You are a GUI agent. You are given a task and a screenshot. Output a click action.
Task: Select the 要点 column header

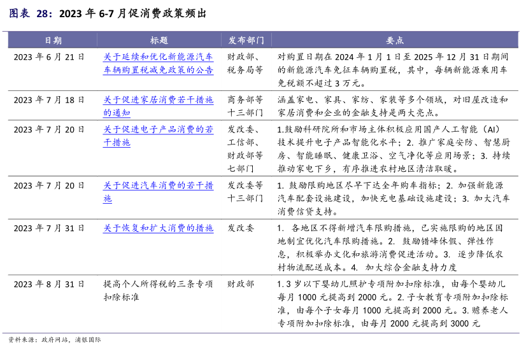(x=394, y=40)
